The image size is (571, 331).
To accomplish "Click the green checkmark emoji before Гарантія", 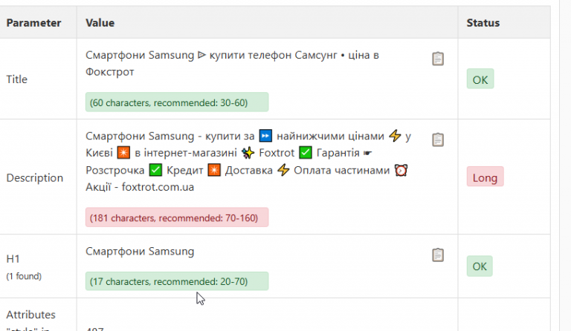I will 306,153.
